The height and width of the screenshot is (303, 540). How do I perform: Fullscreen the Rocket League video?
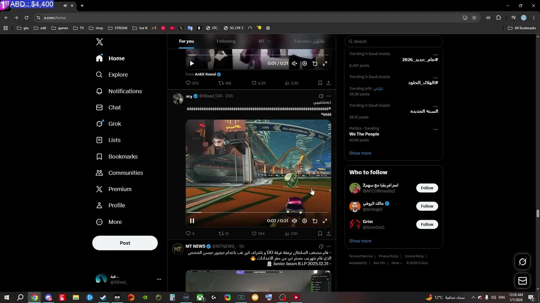325,221
